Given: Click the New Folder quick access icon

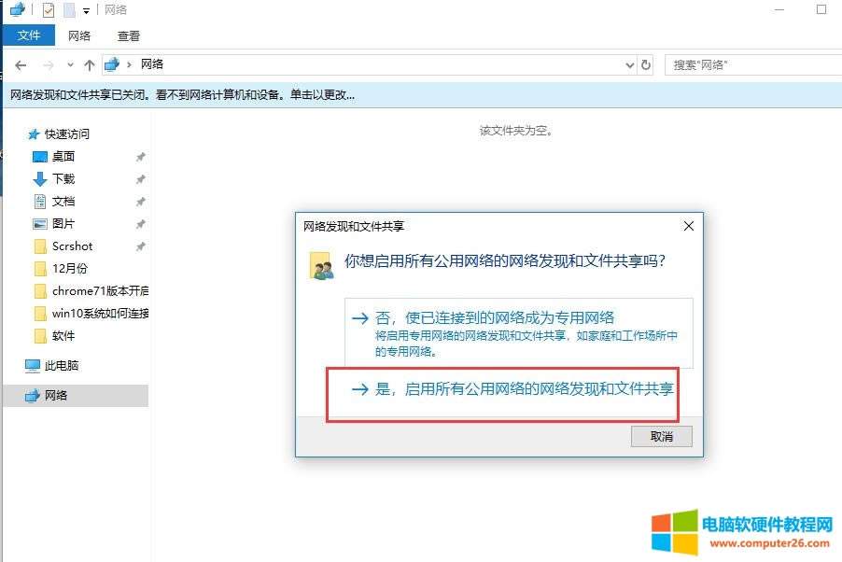Looking at the screenshot, I should [70, 9].
